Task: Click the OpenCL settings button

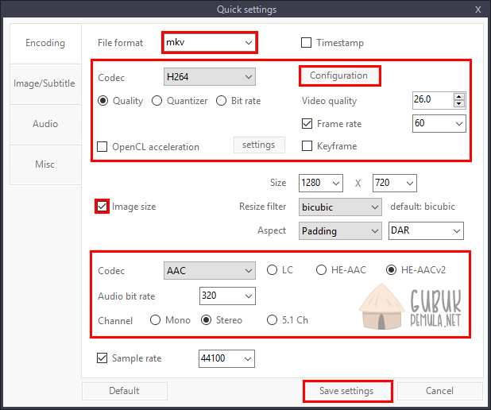Action: (x=259, y=145)
